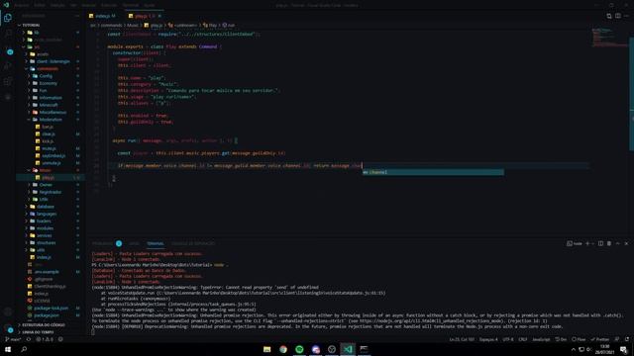Open the node terminal selector
Screen dimensions: 634x356
(x=575, y=243)
